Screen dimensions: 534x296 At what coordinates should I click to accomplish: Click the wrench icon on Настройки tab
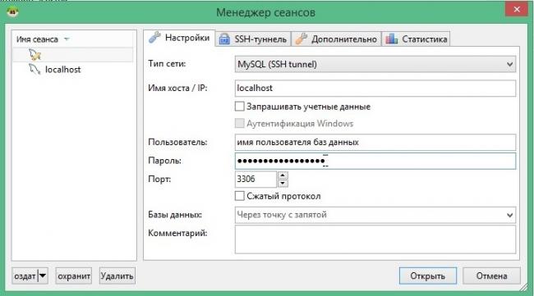pyautogui.click(x=154, y=38)
